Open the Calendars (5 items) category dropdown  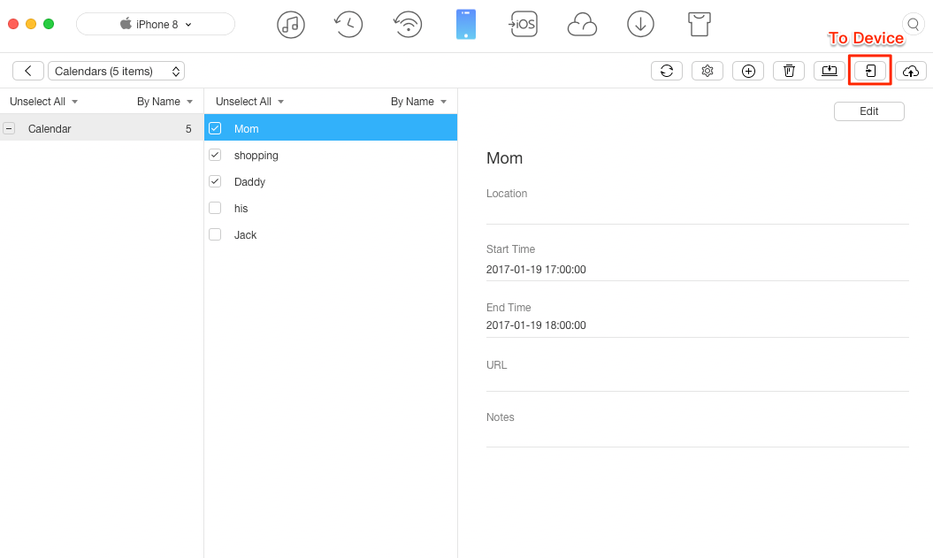116,71
